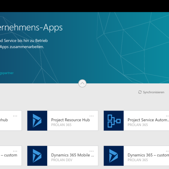
Task: Click the 'ernehmens-Apps' banner heading
Action: (x=31, y=27)
